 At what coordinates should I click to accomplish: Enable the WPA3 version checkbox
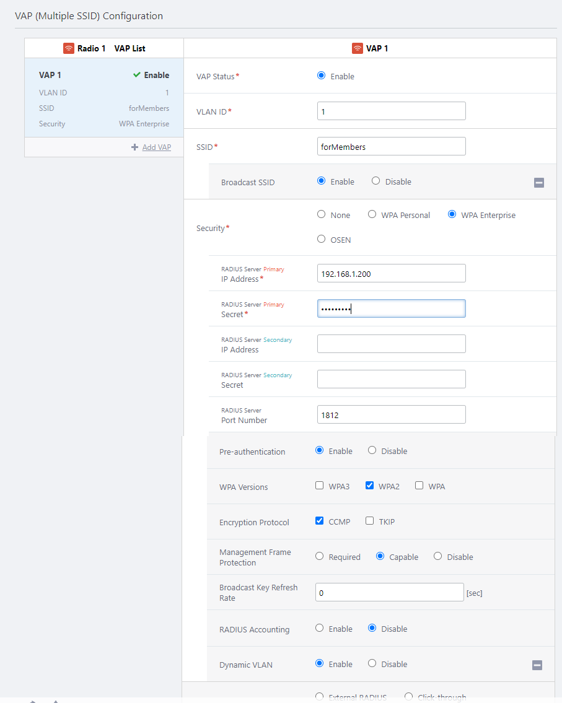320,486
